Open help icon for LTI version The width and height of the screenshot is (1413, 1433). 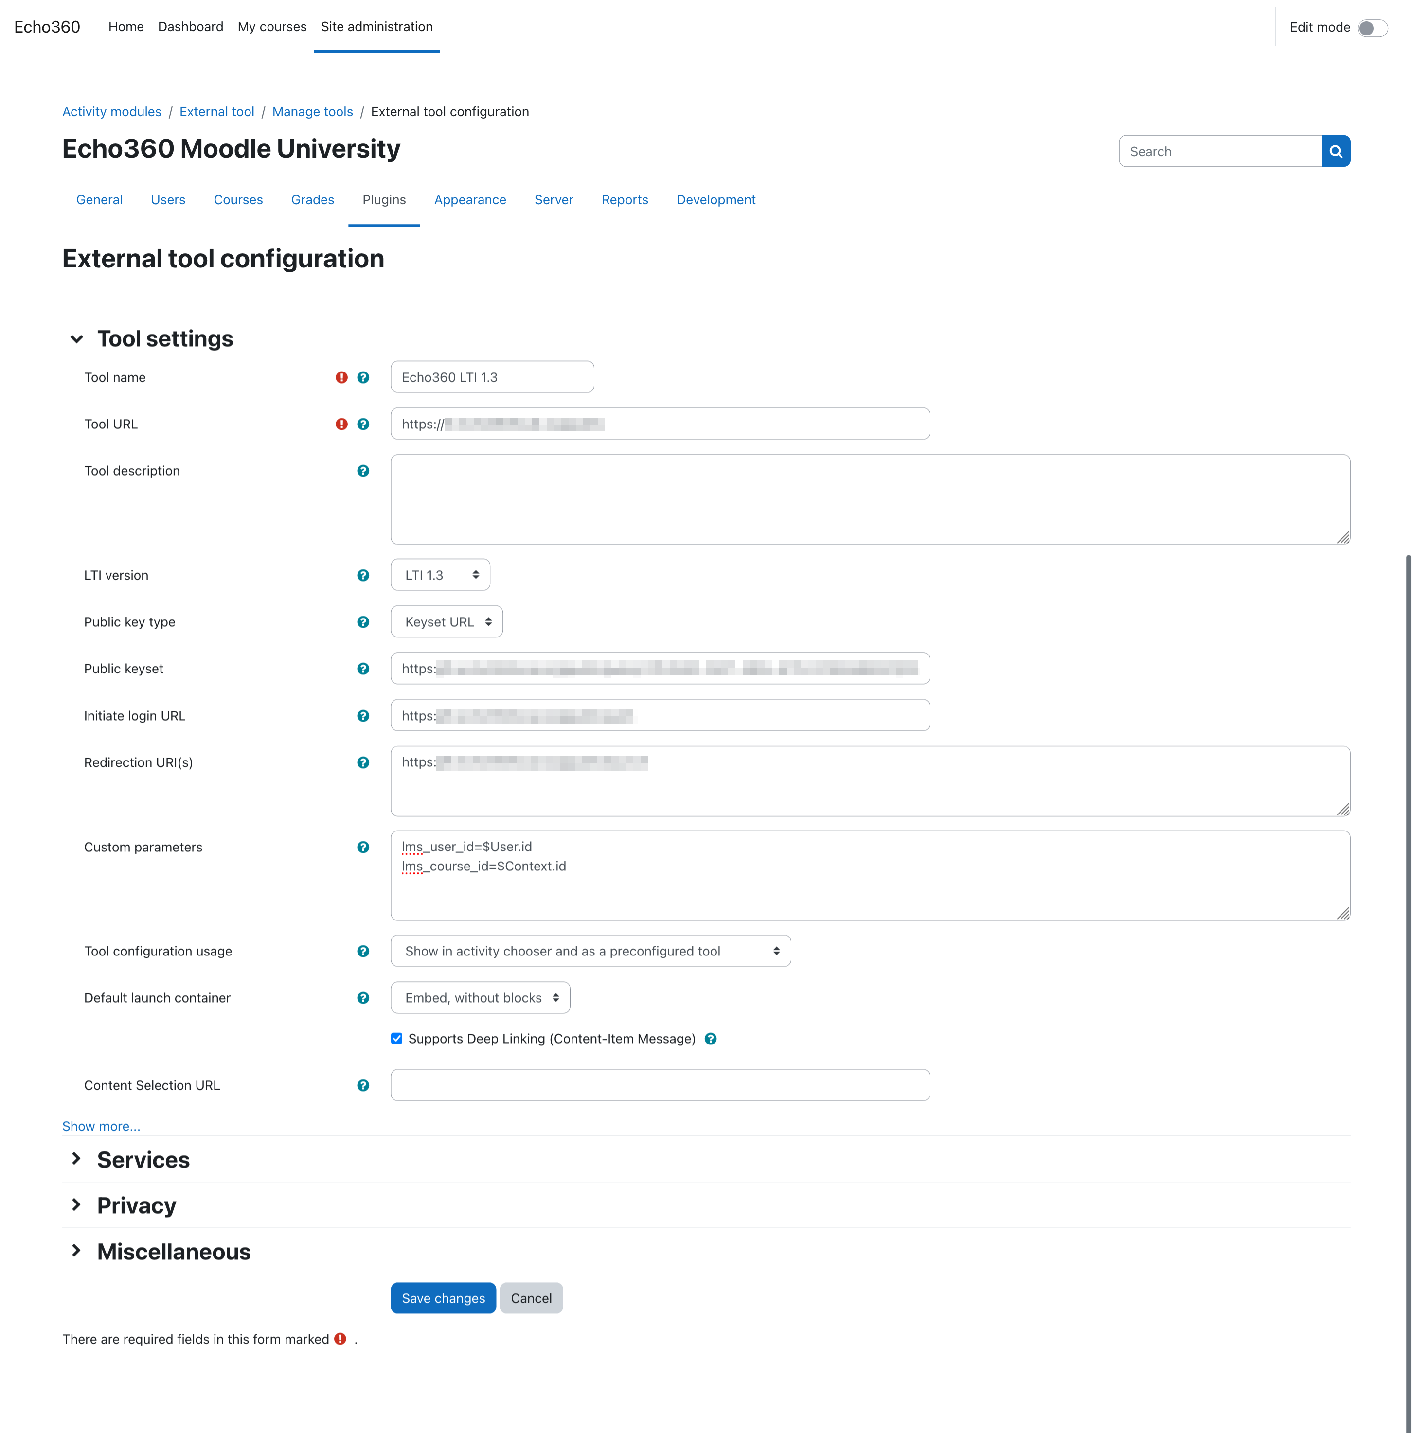click(x=363, y=576)
